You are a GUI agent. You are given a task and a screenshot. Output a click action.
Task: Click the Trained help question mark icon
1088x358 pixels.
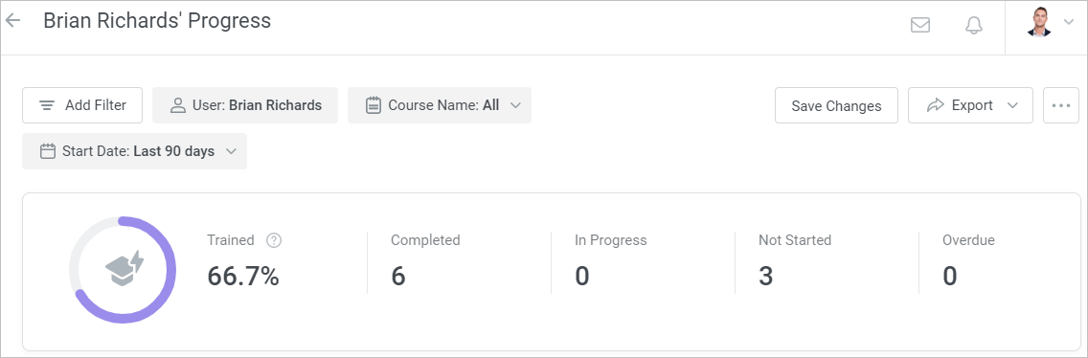pyautogui.click(x=274, y=241)
